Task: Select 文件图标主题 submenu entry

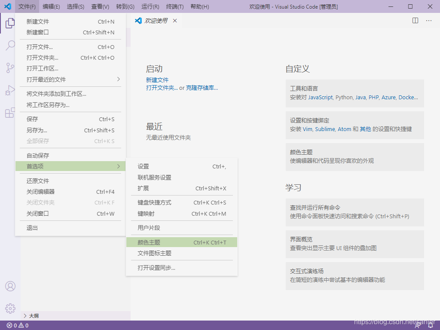Action: [182, 254]
